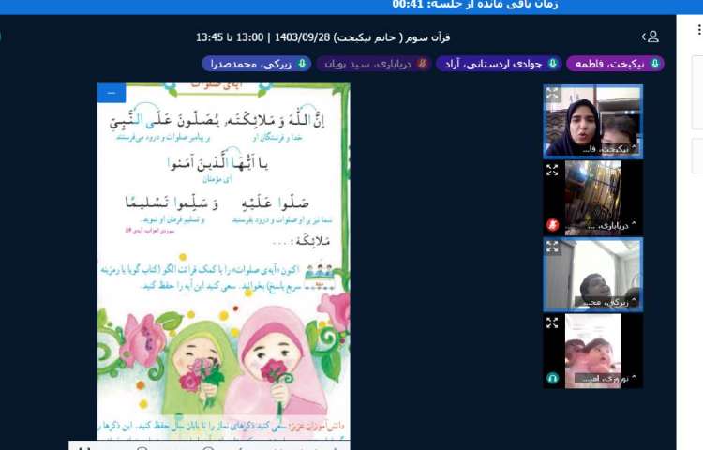Click the muted دریاباری، سید یونان chip

(x=373, y=64)
